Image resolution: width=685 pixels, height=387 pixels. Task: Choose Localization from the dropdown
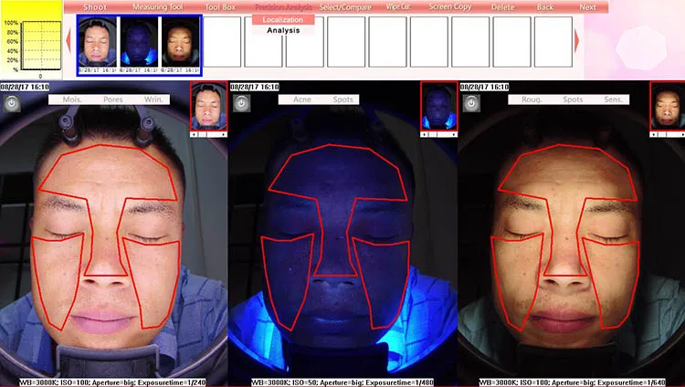point(282,19)
